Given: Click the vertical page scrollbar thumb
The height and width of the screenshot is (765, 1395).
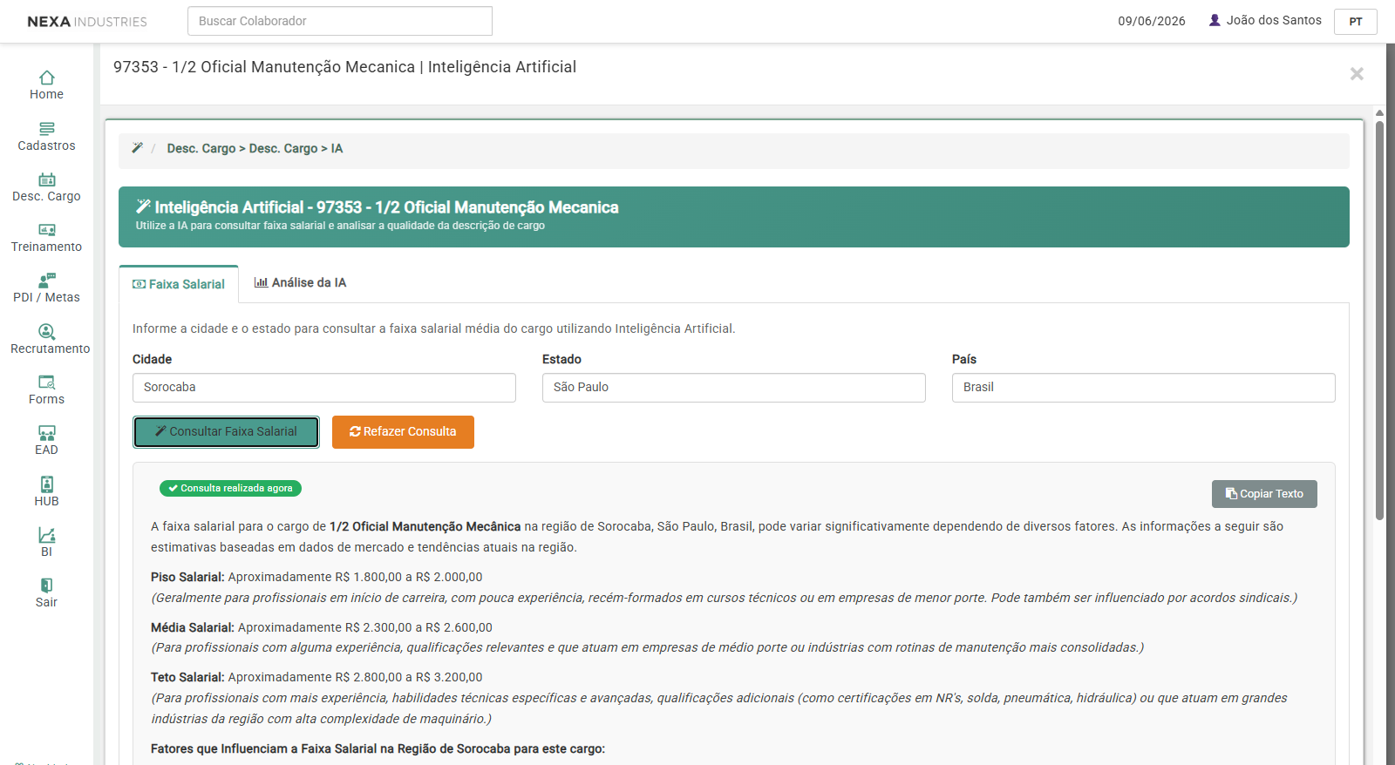Looking at the screenshot, I should (1379, 321).
